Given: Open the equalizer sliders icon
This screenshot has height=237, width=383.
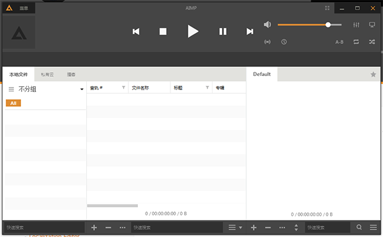Looking at the screenshot, I should [x=356, y=25].
